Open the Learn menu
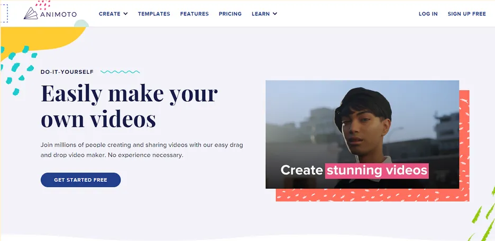The height and width of the screenshot is (241, 495). tap(261, 14)
